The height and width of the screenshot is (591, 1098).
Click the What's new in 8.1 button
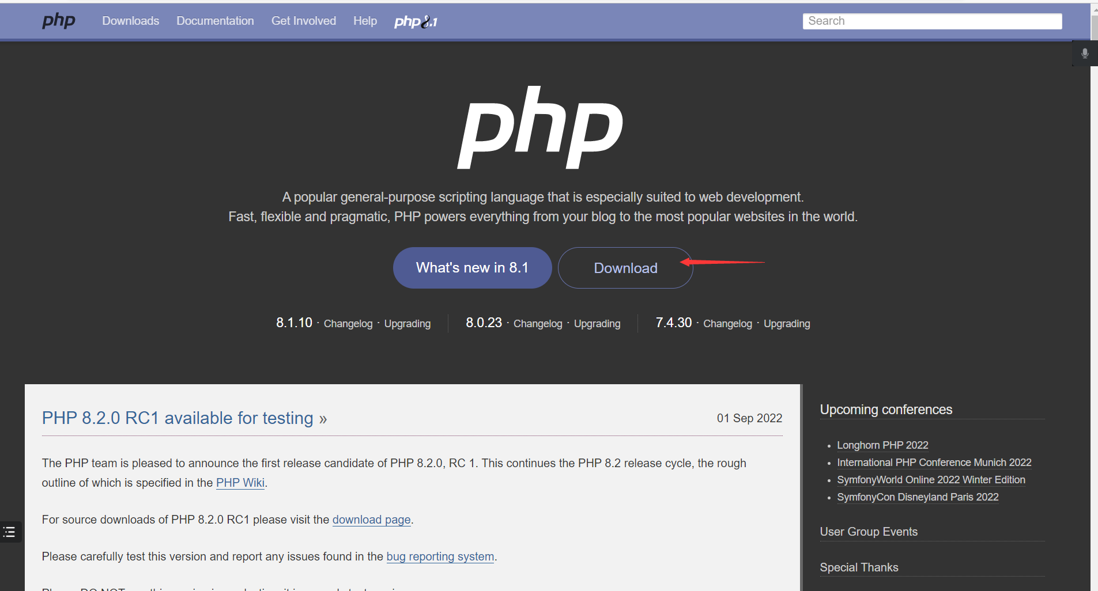click(x=473, y=268)
